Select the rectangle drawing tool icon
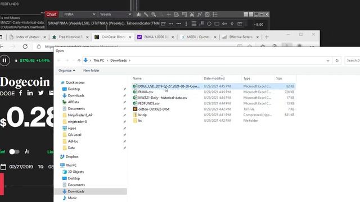360x202 pixels. (217, 24)
